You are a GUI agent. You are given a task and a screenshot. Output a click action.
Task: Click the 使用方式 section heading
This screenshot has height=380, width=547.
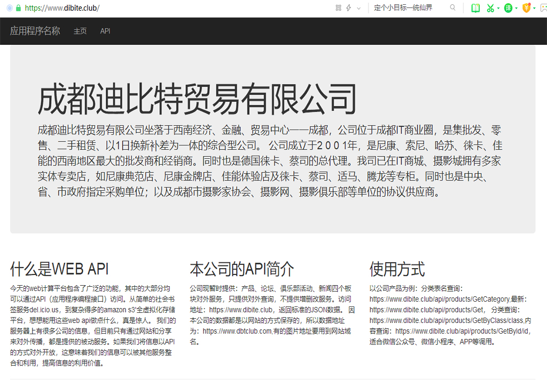pyautogui.click(x=397, y=269)
